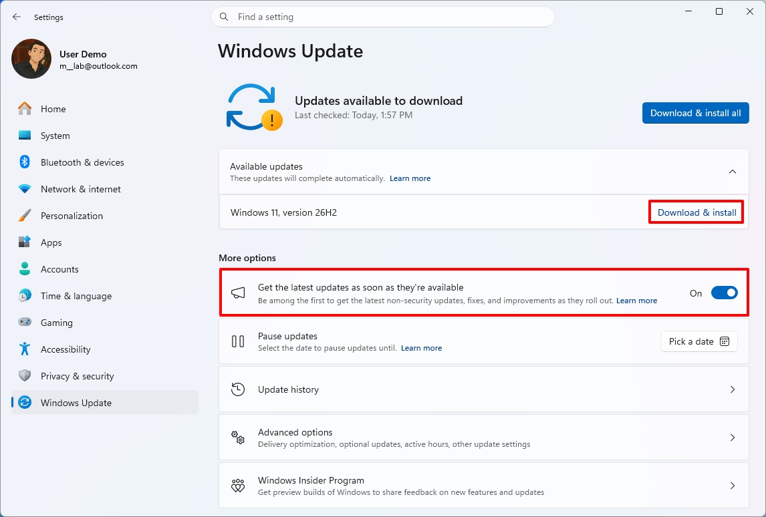The width and height of the screenshot is (766, 517).
Task: Turn off Get the latest updates toggle
Action: click(724, 293)
